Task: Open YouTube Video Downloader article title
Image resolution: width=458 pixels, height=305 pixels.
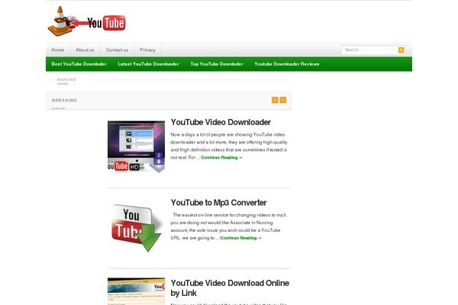Action: click(221, 122)
